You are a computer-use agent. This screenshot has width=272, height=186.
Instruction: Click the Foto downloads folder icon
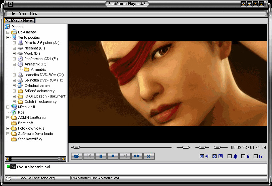point(14,129)
